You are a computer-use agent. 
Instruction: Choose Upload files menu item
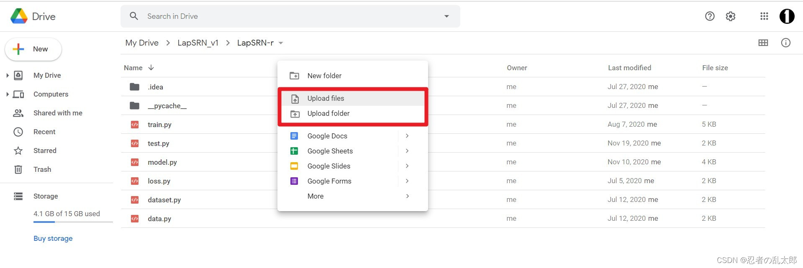coord(353,98)
